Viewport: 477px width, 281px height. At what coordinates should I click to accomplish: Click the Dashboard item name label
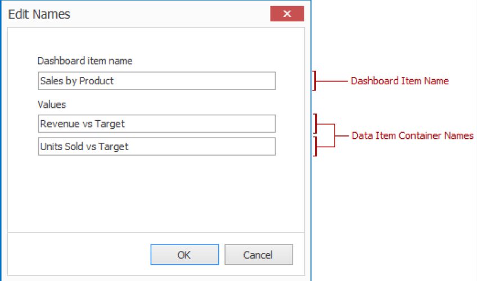[85, 61]
